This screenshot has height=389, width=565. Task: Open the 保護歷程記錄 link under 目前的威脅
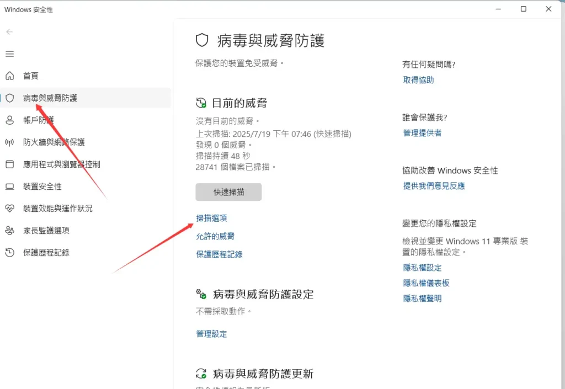[219, 254]
